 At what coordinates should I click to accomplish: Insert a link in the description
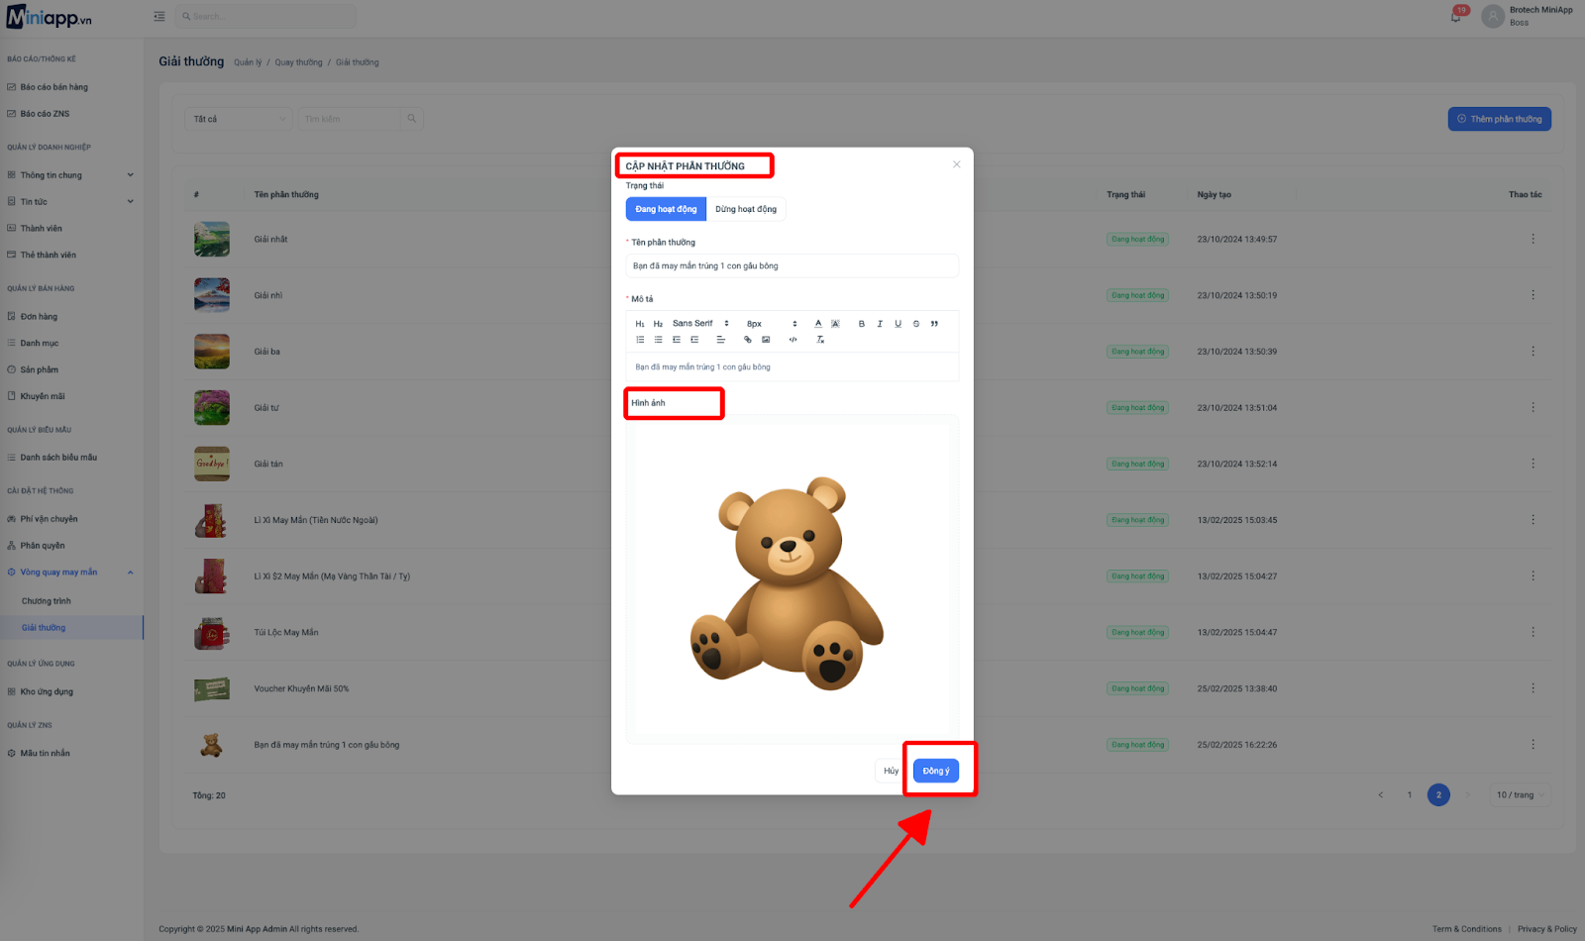[x=748, y=340]
